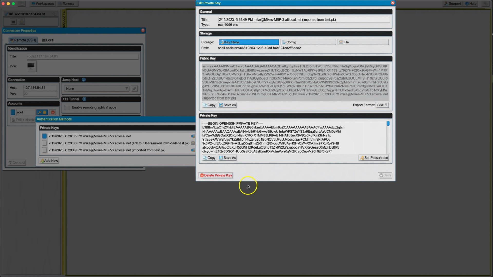Open the Jump Host help icon
The height and width of the screenshot is (277, 493).
[83, 80]
